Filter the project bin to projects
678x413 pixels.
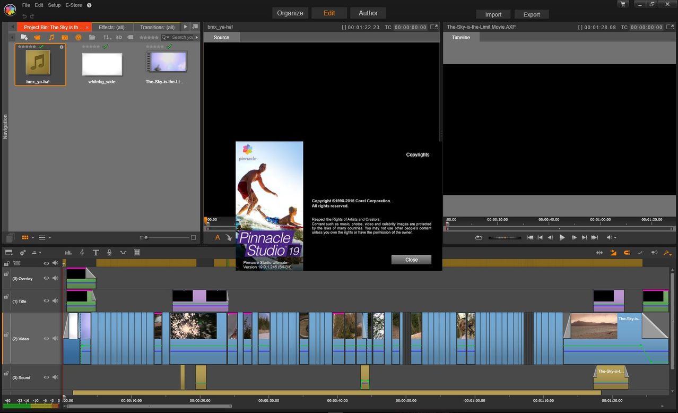pyautogui.click(x=79, y=37)
